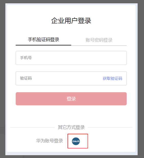
Task: Request an SMS code via 获取验证码
Action: pos(112,79)
